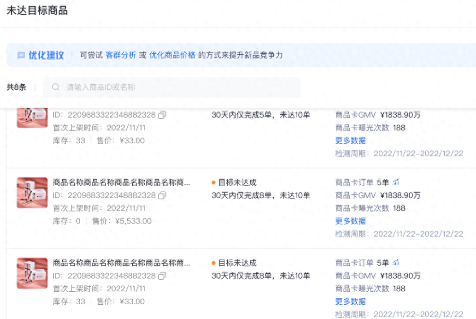Click 商品卡GMV ¥1838.90万 in the ¥5,533.00 row
The image size is (476, 319).
click(x=378, y=195)
